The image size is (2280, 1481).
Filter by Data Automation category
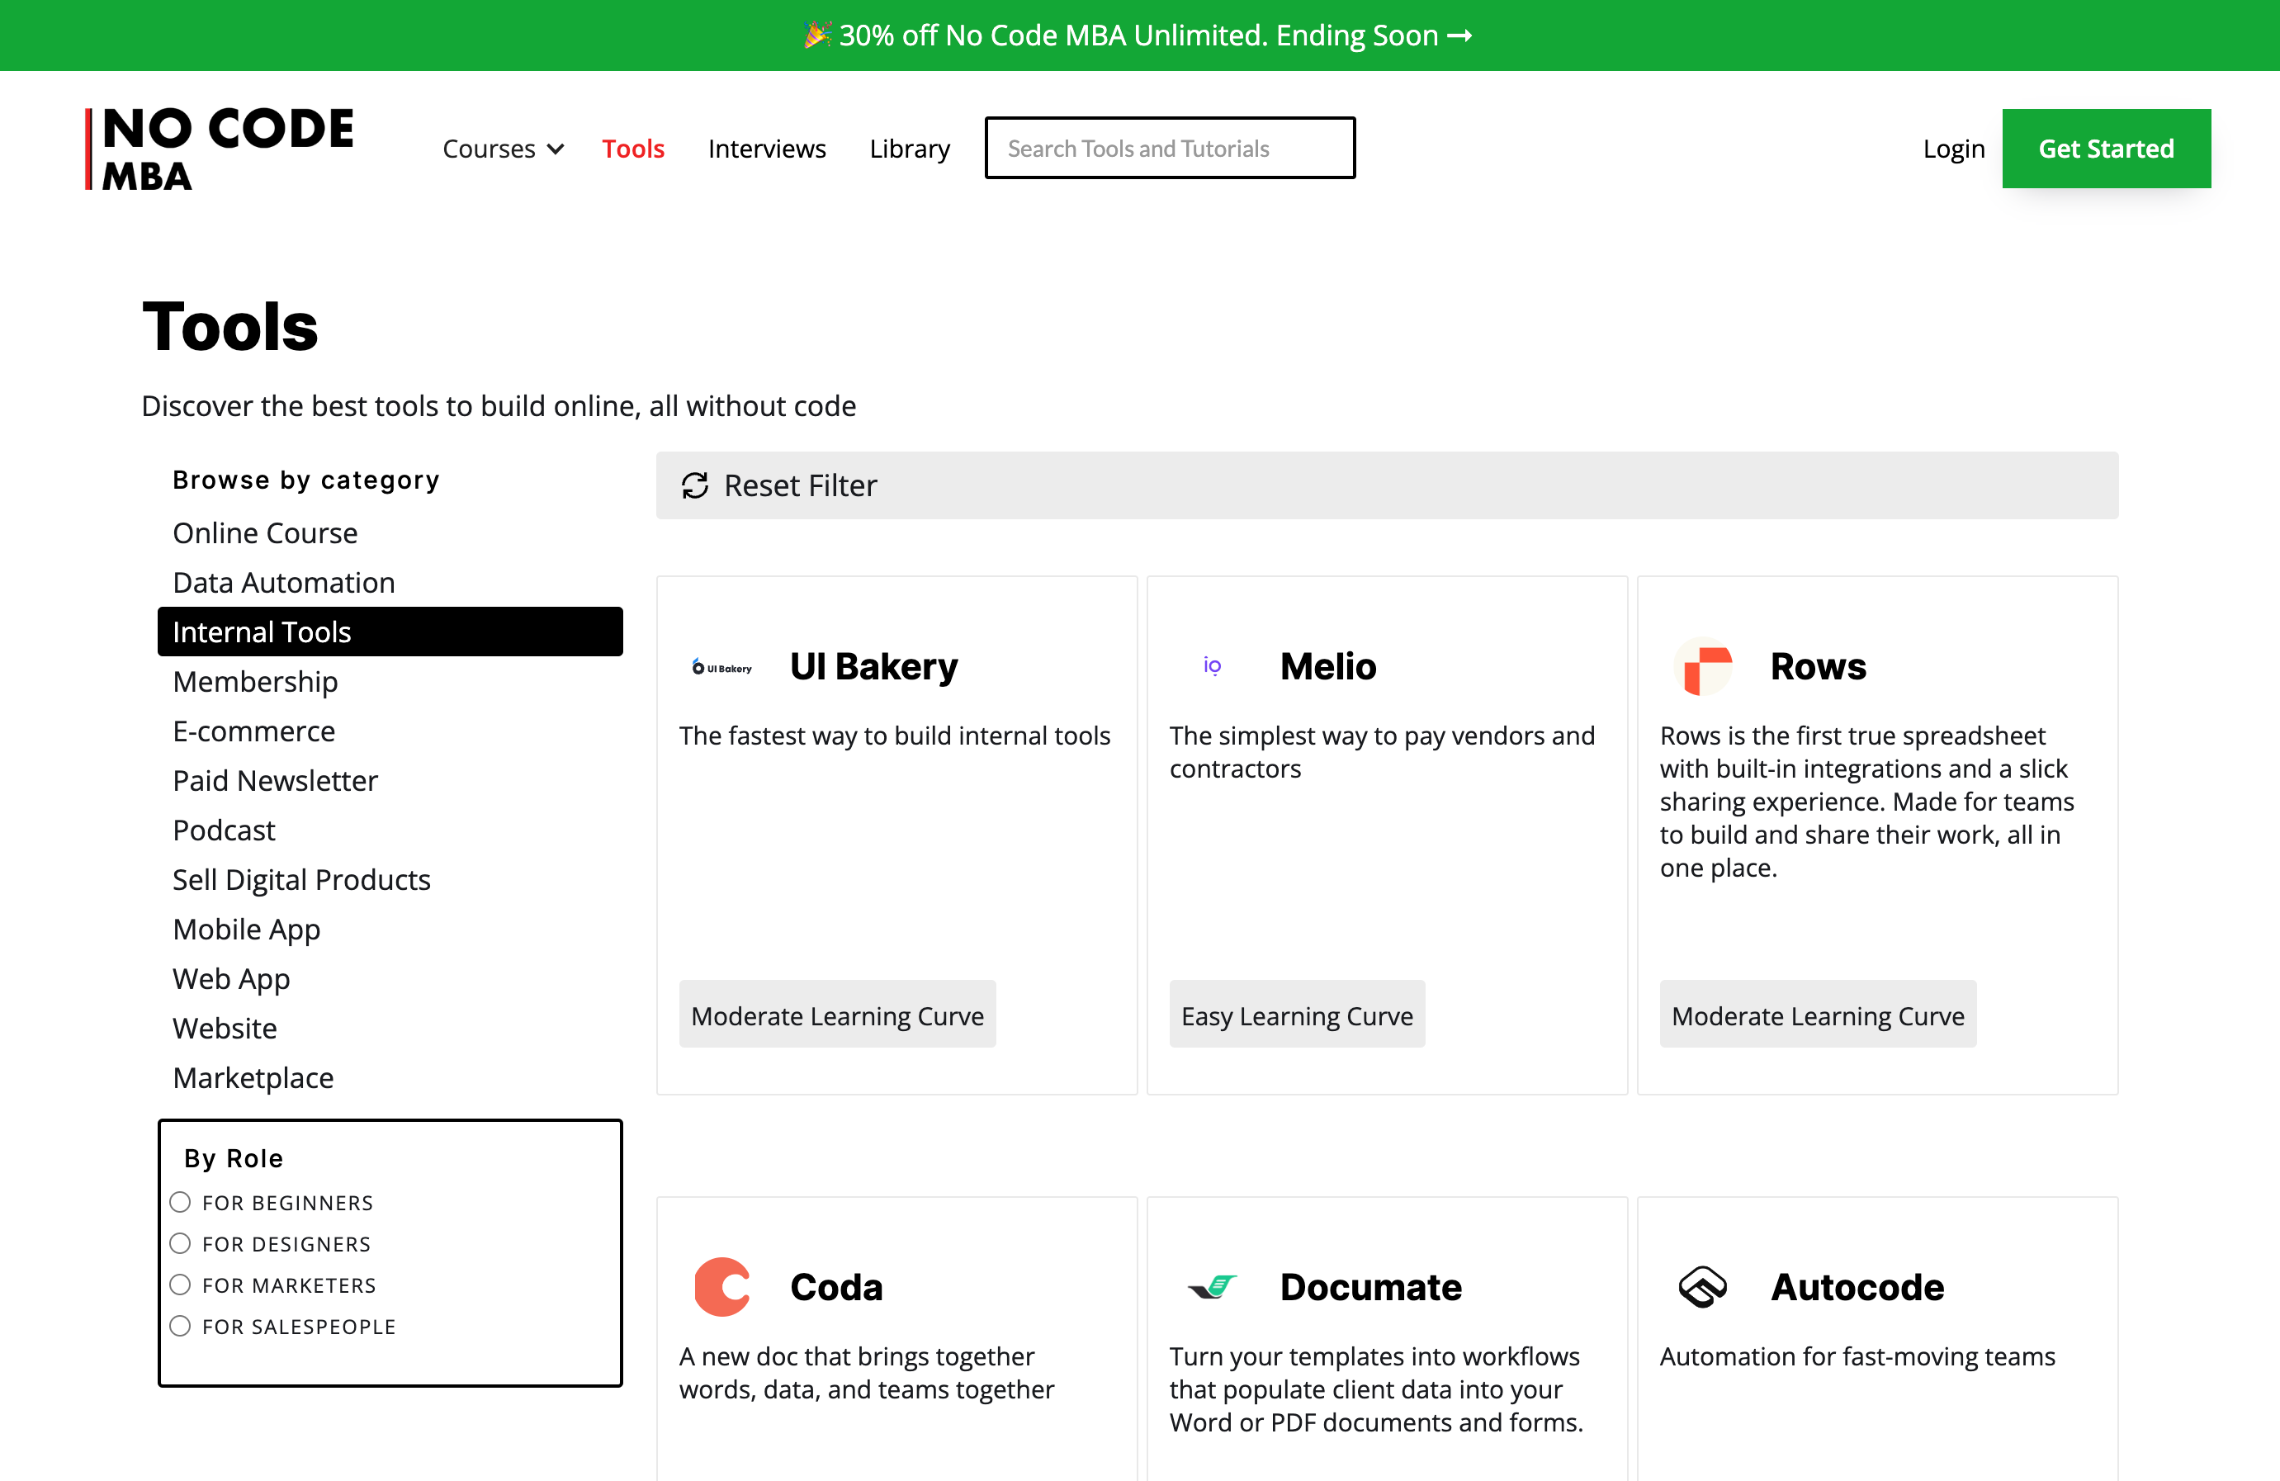284,583
